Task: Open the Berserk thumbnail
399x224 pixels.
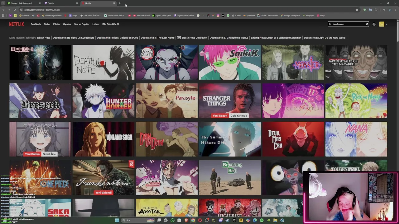Action: click(40, 101)
